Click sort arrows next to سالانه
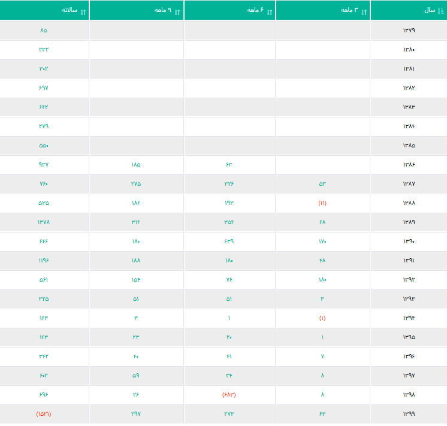 83,12
